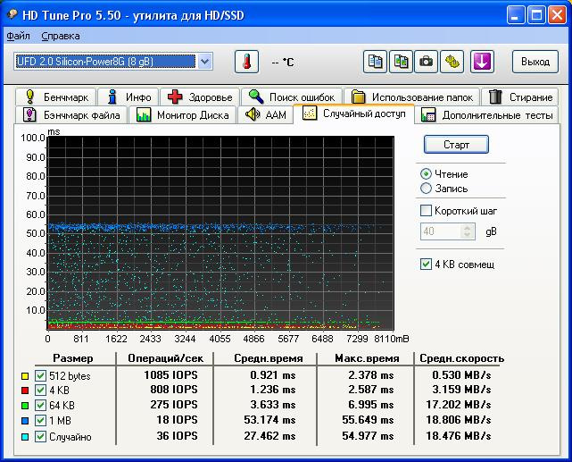Click the Выход button
572x462 pixels.
coord(535,62)
